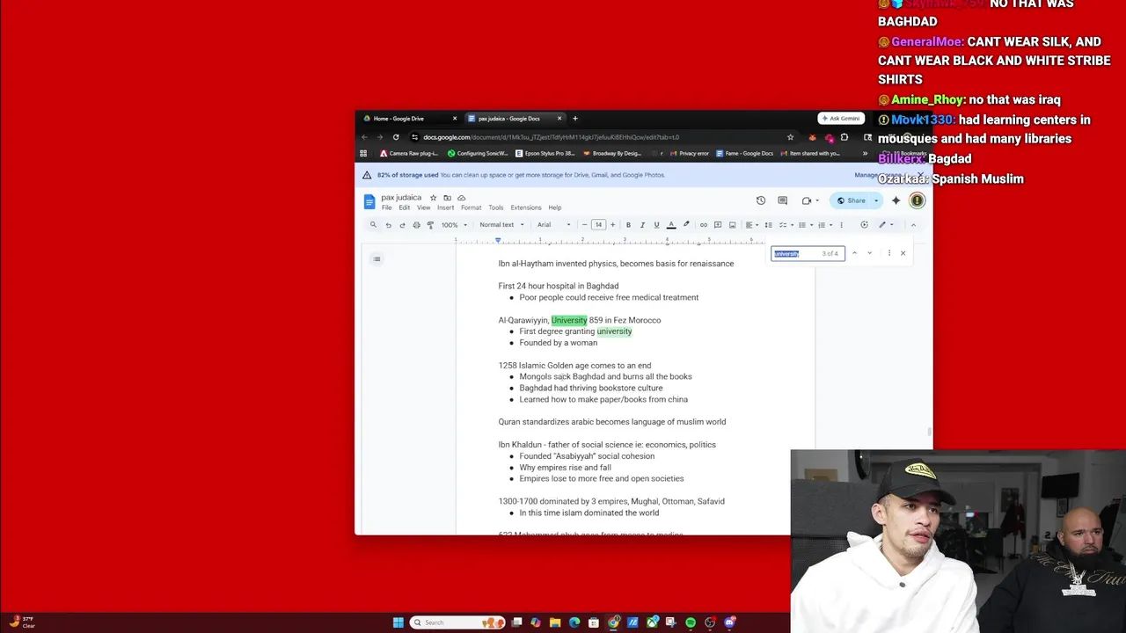Click the Google Docs home logo icon
The width and height of the screenshot is (1126, 633).
369,201
